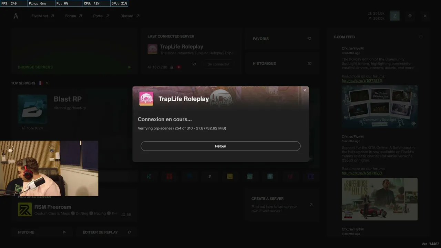
Task: Open the Browse Servers panel
Action: click(x=74, y=51)
